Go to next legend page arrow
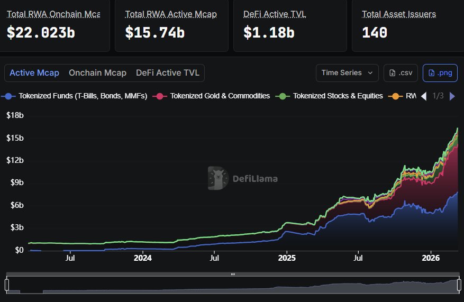This screenshot has height=302, width=464. tap(452, 96)
